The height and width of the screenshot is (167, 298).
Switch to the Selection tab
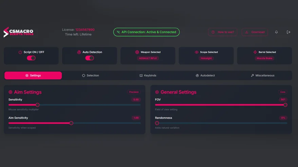coord(91,75)
